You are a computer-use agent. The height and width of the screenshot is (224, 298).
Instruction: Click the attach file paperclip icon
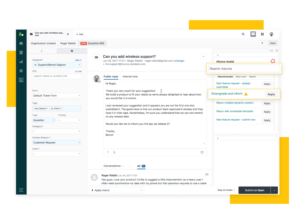[x=114, y=152]
